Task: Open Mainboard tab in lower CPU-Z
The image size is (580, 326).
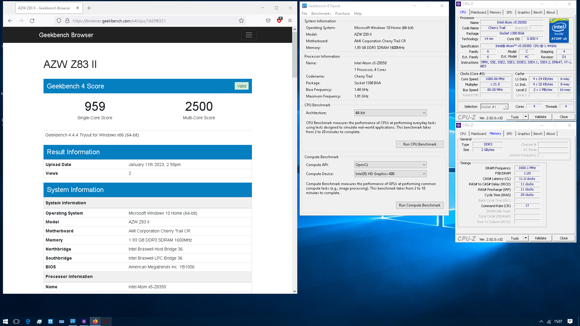Action: click(x=478, y=134)
